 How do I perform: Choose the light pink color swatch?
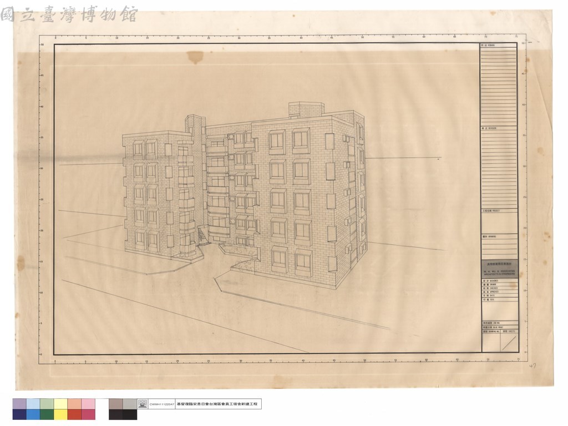pyautogui.click(x=88, y=404)
